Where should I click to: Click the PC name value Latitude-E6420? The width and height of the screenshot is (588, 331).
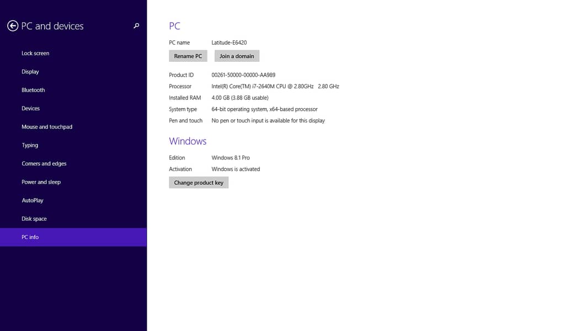(229, 42)
